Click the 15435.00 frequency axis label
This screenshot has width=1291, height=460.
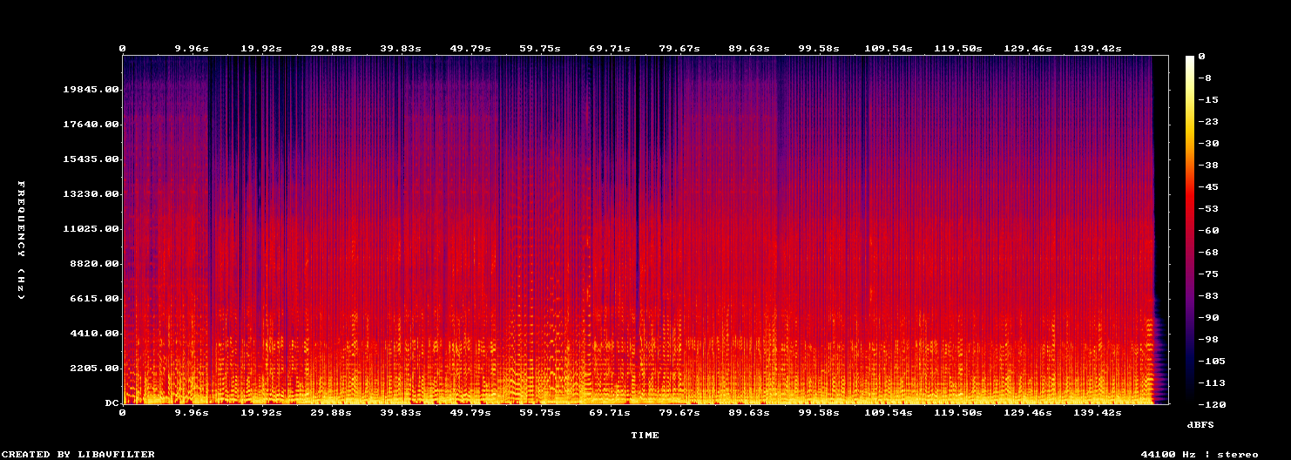coord(91,159)
